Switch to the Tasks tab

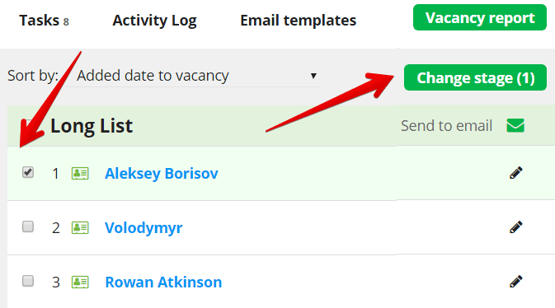tap(44, 21)
